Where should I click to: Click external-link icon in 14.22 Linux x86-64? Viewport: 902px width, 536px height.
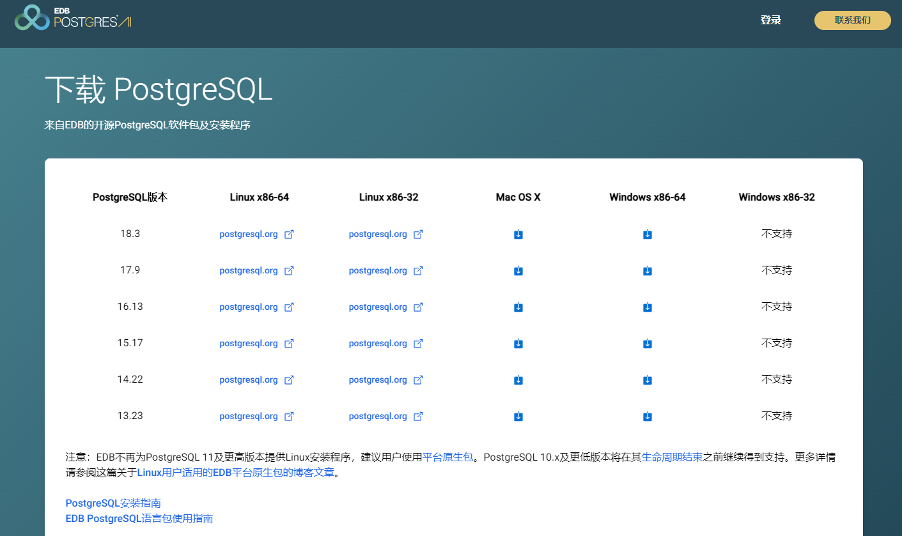(x=289, y=380)
